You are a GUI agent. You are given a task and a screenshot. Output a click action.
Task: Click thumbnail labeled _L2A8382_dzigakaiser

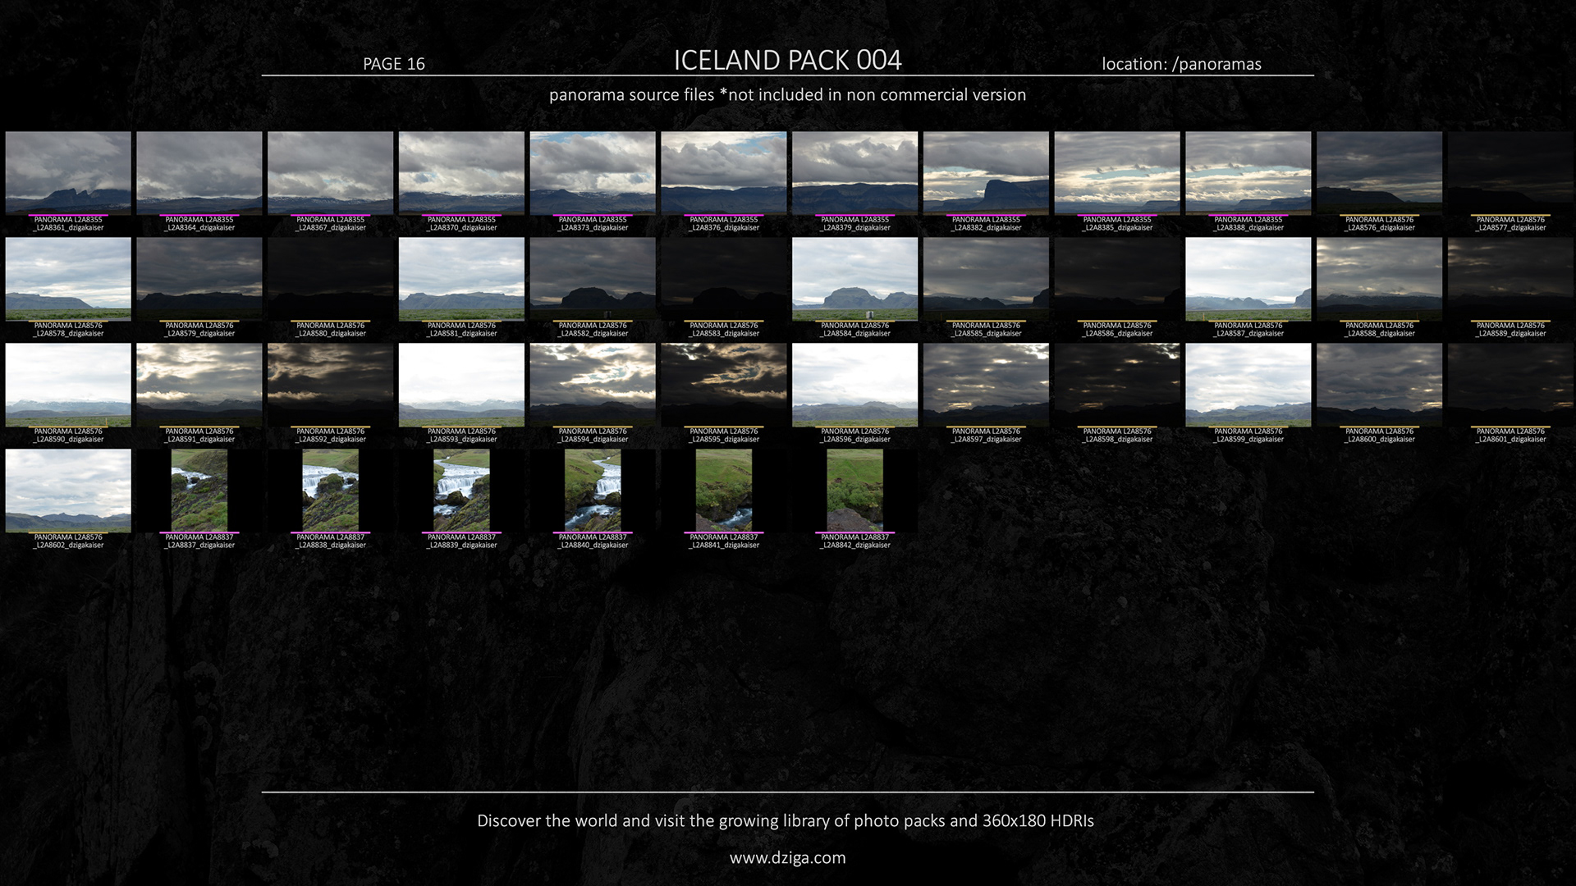986,172
